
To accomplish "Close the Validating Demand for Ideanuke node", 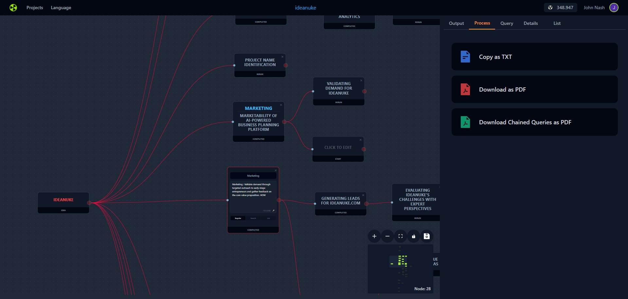I will [x=361, y=80].
